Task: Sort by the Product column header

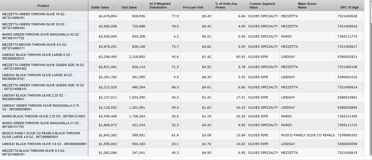Action: (43, 6)
